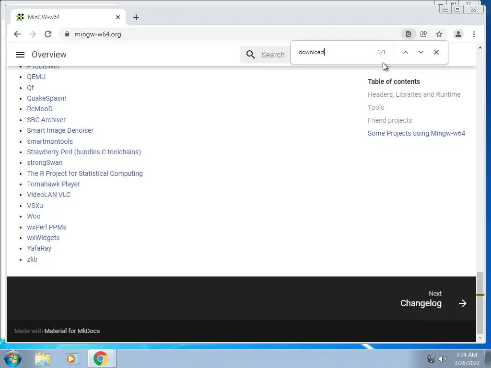Open the Strawberry Perl link
This screenshot has width=491, height=368.
84,152
